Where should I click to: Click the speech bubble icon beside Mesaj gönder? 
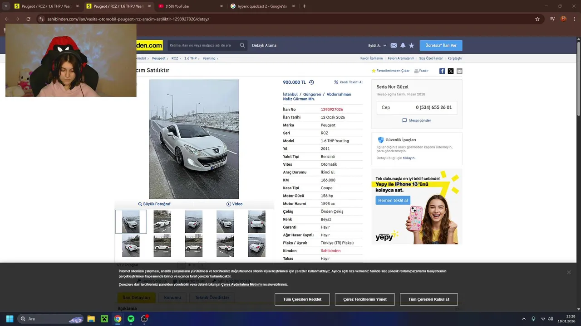coord(404,120)
